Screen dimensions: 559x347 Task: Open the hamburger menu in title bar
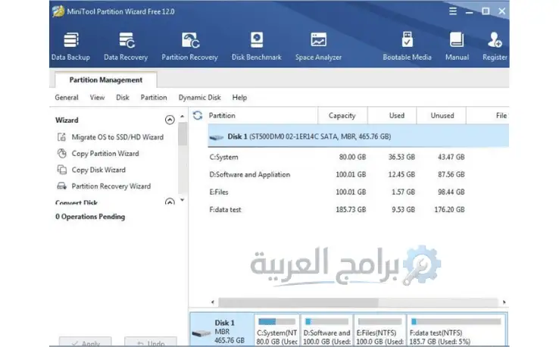pyautogui.click(x=453, y=11)
